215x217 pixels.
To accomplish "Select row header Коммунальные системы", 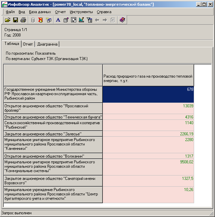I will [53, 167].
